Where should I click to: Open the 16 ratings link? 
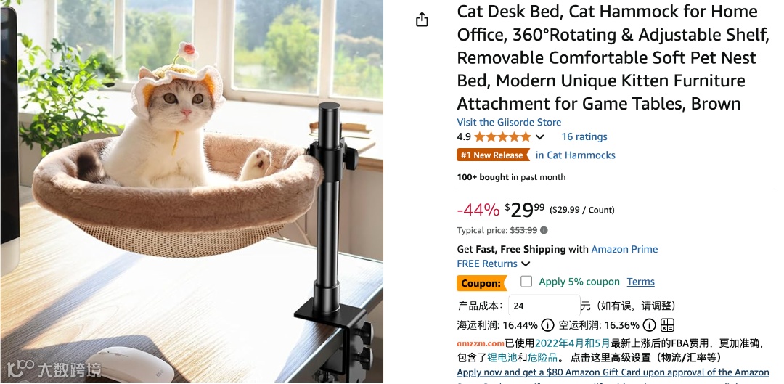584,136
